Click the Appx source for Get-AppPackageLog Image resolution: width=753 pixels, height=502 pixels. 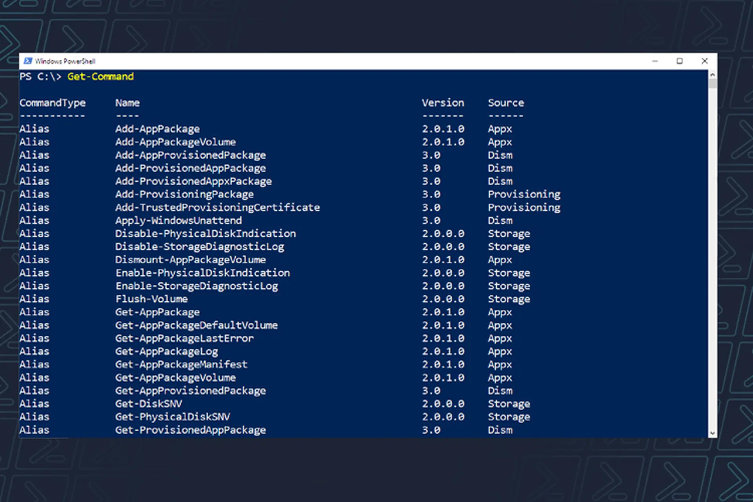500,352
